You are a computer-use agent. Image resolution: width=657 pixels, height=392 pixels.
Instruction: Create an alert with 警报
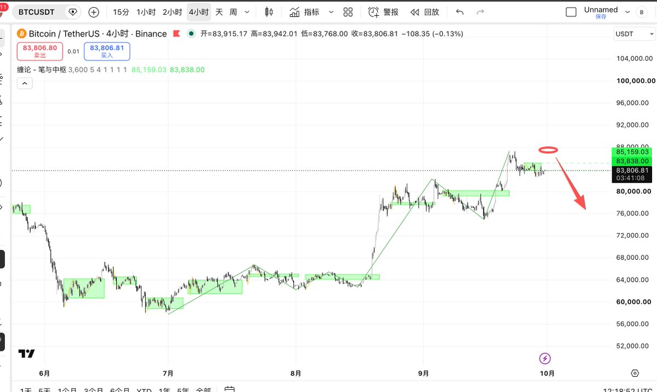click(383, 12)
